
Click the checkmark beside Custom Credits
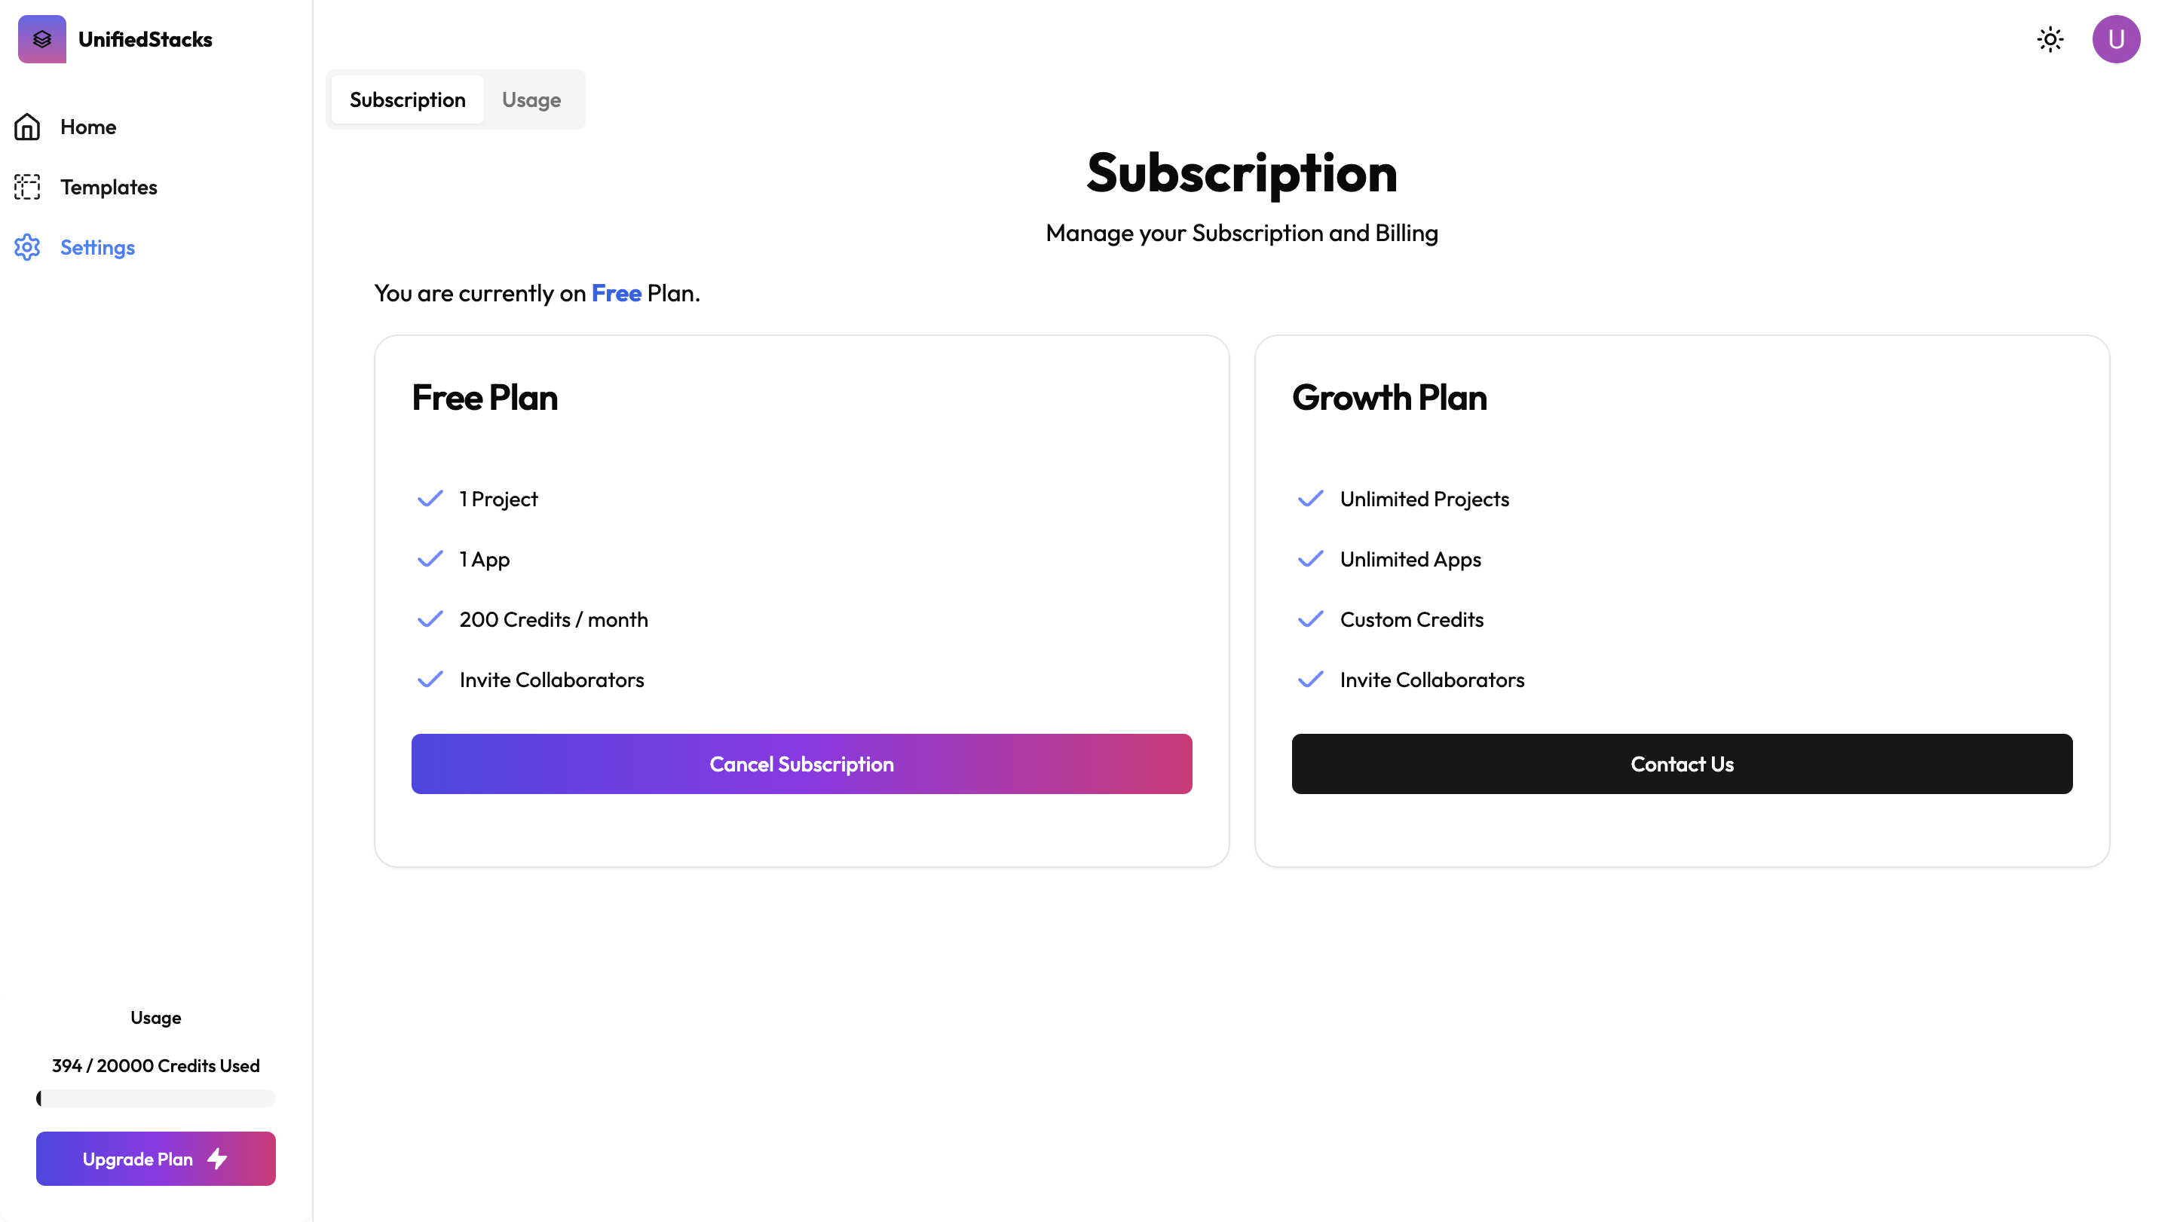1311,620
